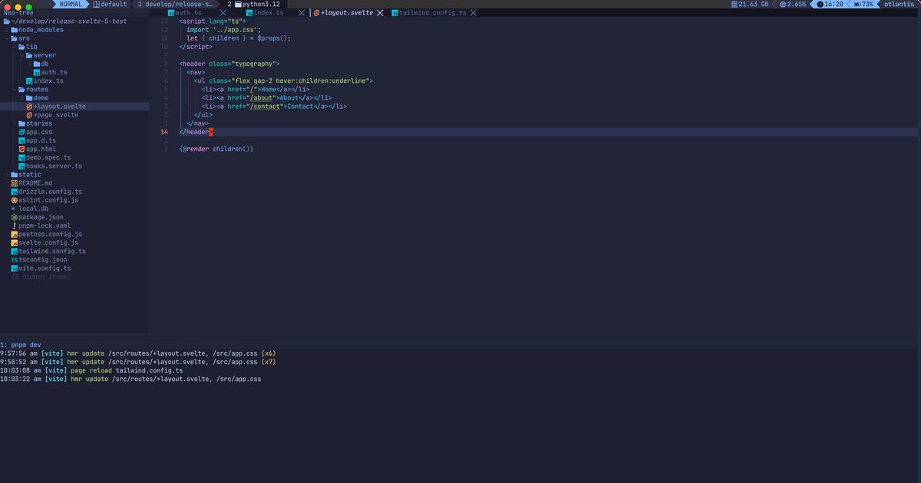Click the Neo-tree panel title

17,13
